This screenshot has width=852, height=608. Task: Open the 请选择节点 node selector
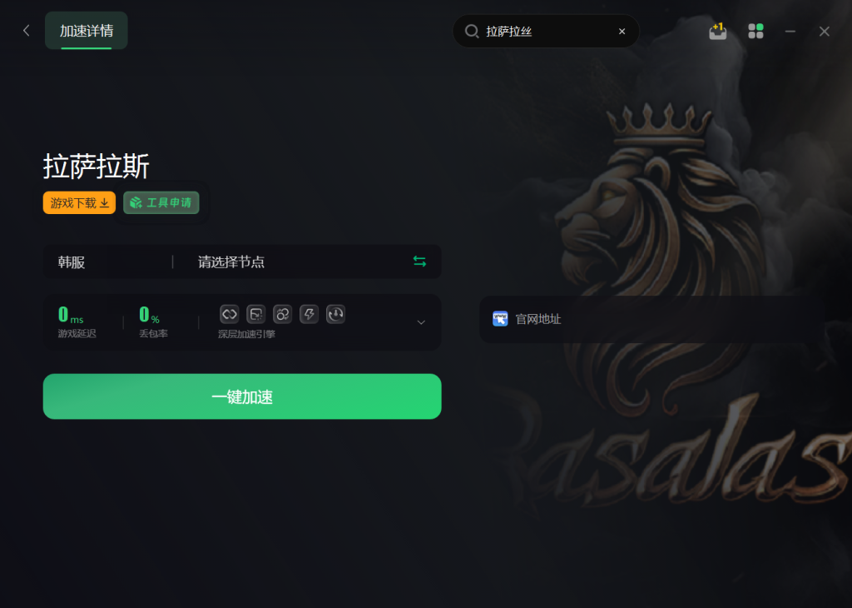point(298,262)
